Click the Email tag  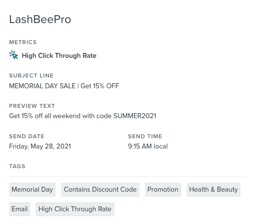[x=20, y=209]
